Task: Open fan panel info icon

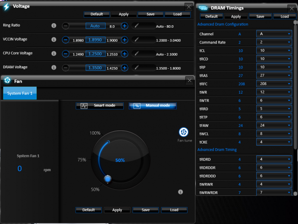Action: [180, 192]
